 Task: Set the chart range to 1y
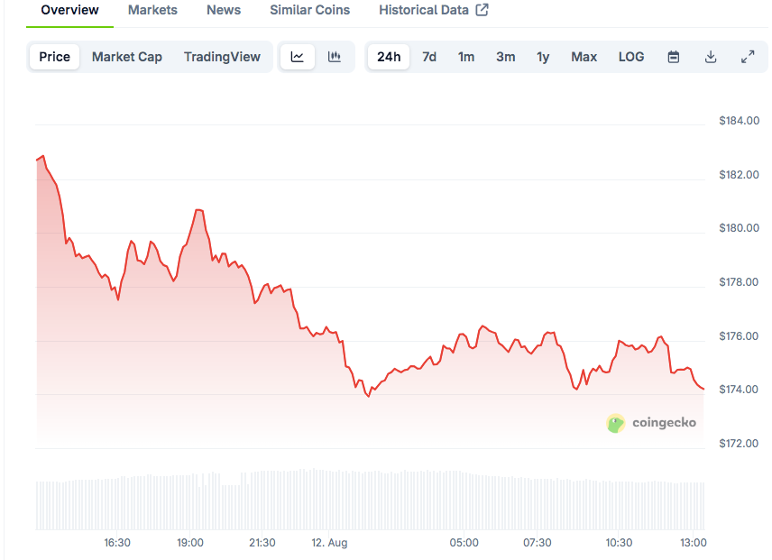pyautogui.click(x=543, y=57)
